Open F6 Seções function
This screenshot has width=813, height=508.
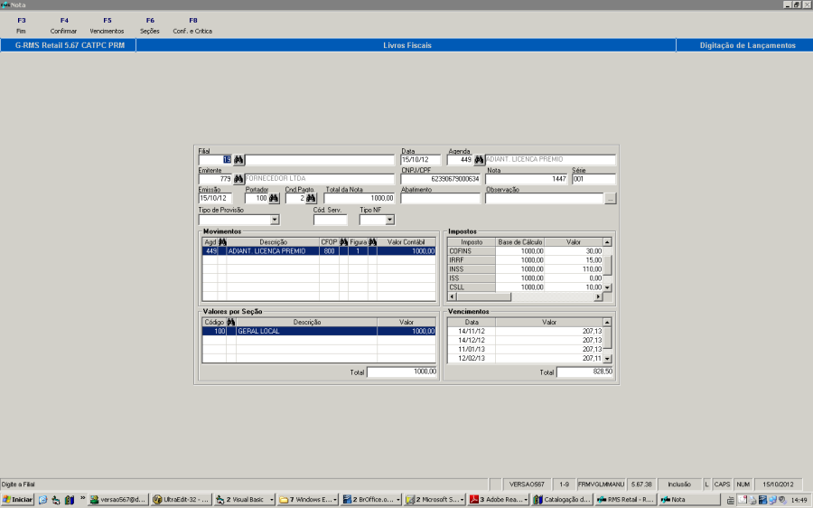point(150,25)
